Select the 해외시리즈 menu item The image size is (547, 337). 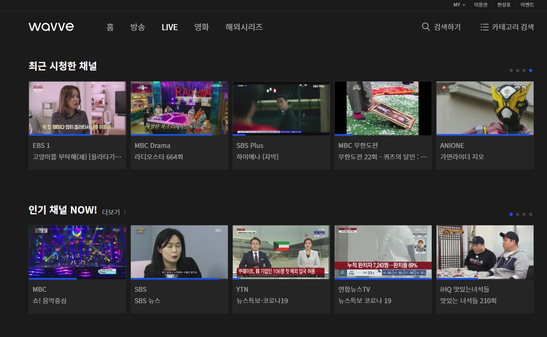coord(244,27)
